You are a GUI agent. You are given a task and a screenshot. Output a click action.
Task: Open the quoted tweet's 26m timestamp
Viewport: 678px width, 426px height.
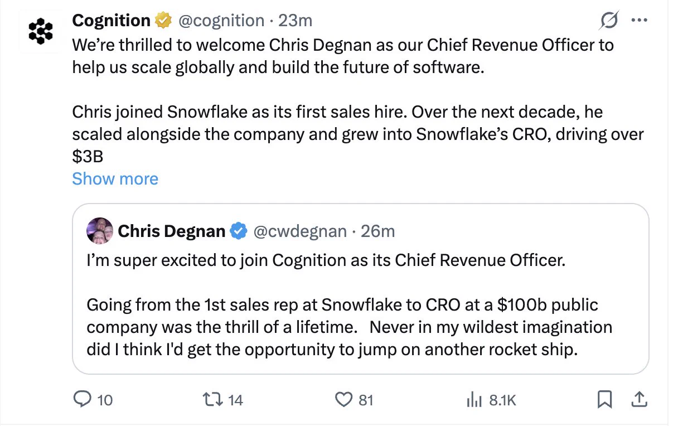coord(378,231)
